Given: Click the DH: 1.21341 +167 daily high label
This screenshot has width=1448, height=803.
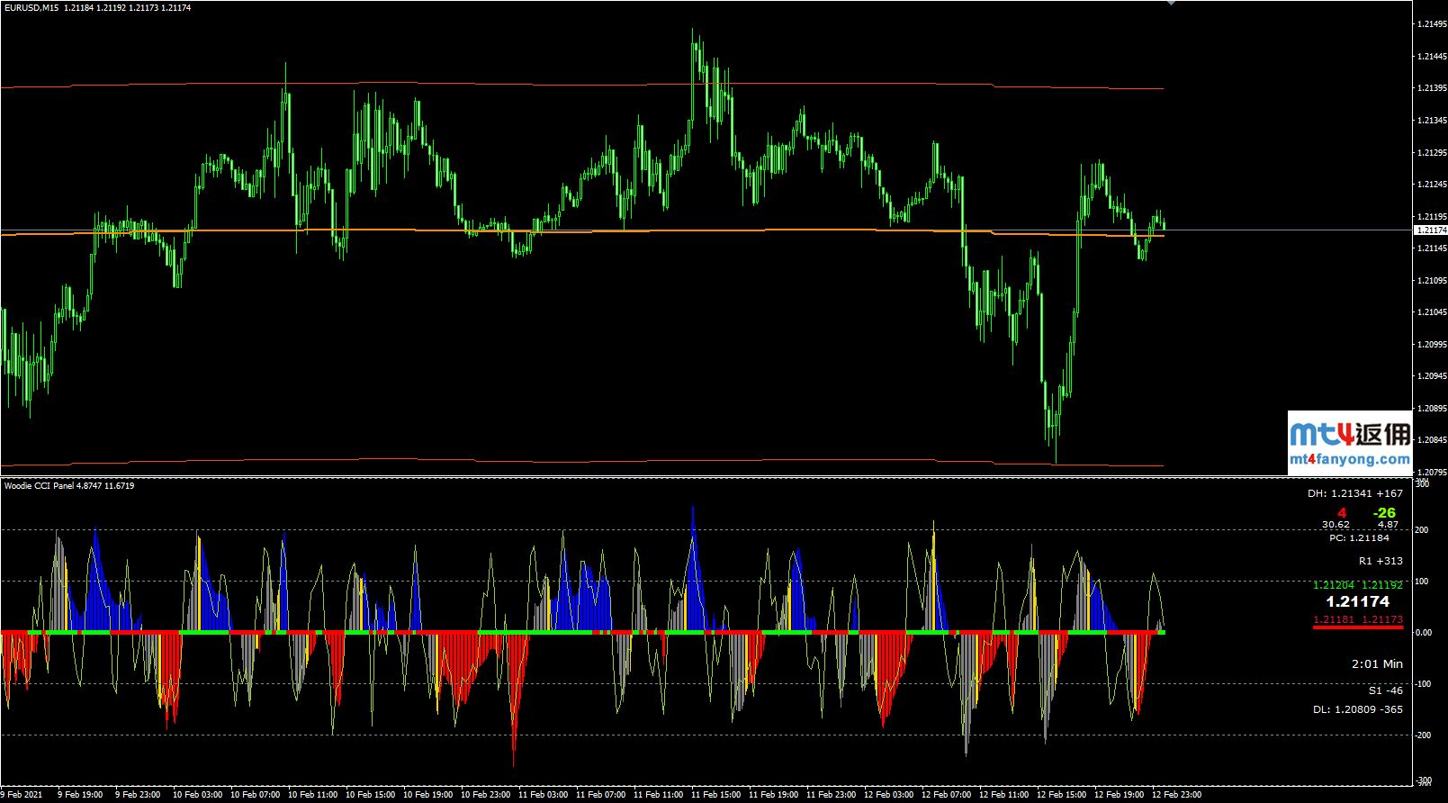Looking at the screenshot, I should [1354, 493].
